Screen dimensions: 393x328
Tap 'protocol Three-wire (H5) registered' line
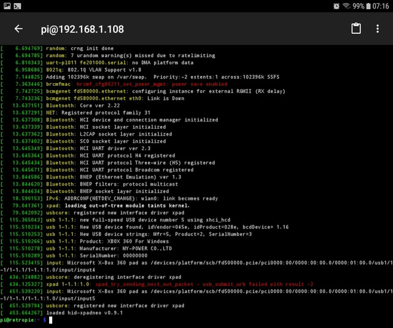(107, 162)
